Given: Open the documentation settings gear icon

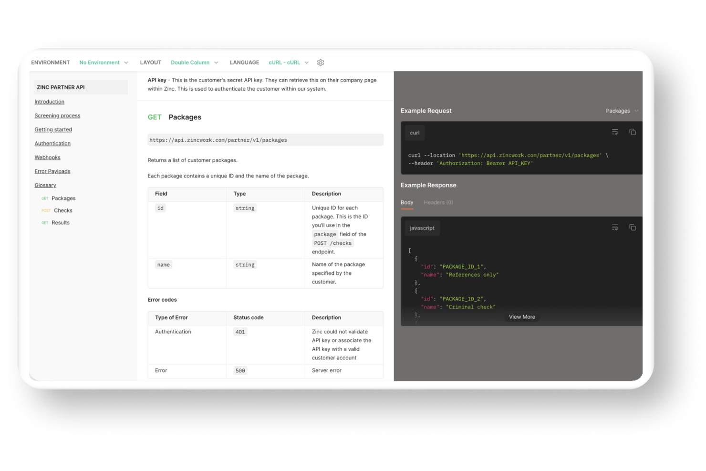Looking at the screenshot, I should (x=321, y=63).
